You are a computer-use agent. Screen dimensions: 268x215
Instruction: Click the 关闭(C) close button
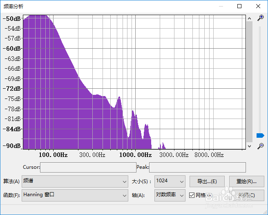click(246, 195)
